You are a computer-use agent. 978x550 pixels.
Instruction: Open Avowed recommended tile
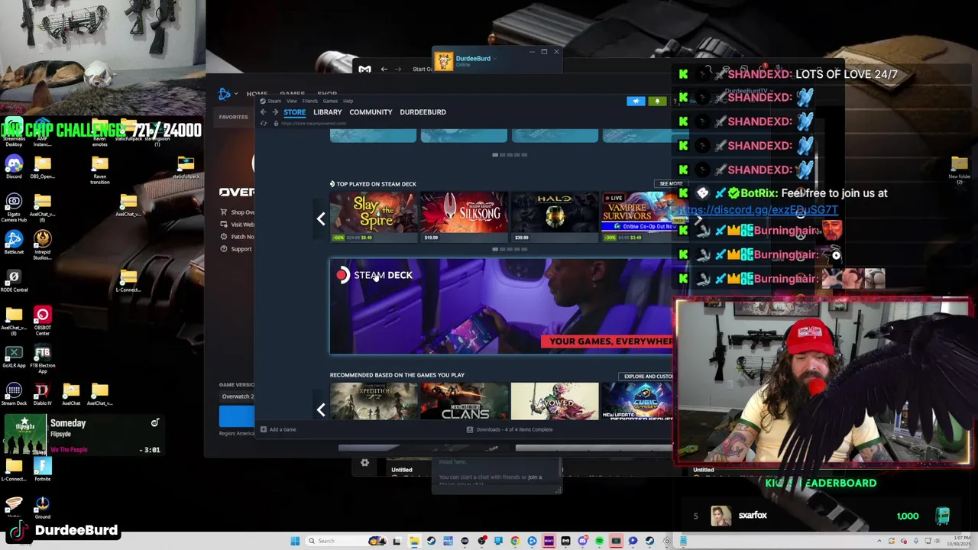point(555,402)
